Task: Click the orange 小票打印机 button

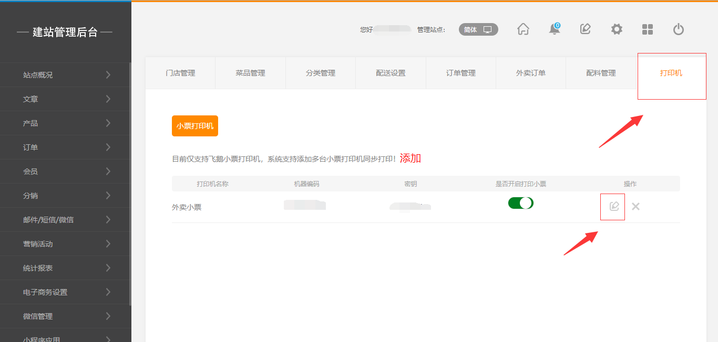Action: (x=194, y=126)
